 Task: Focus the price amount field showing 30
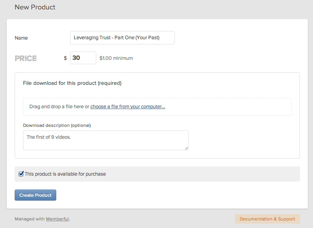pyautogui.click(x=83, y=58)
